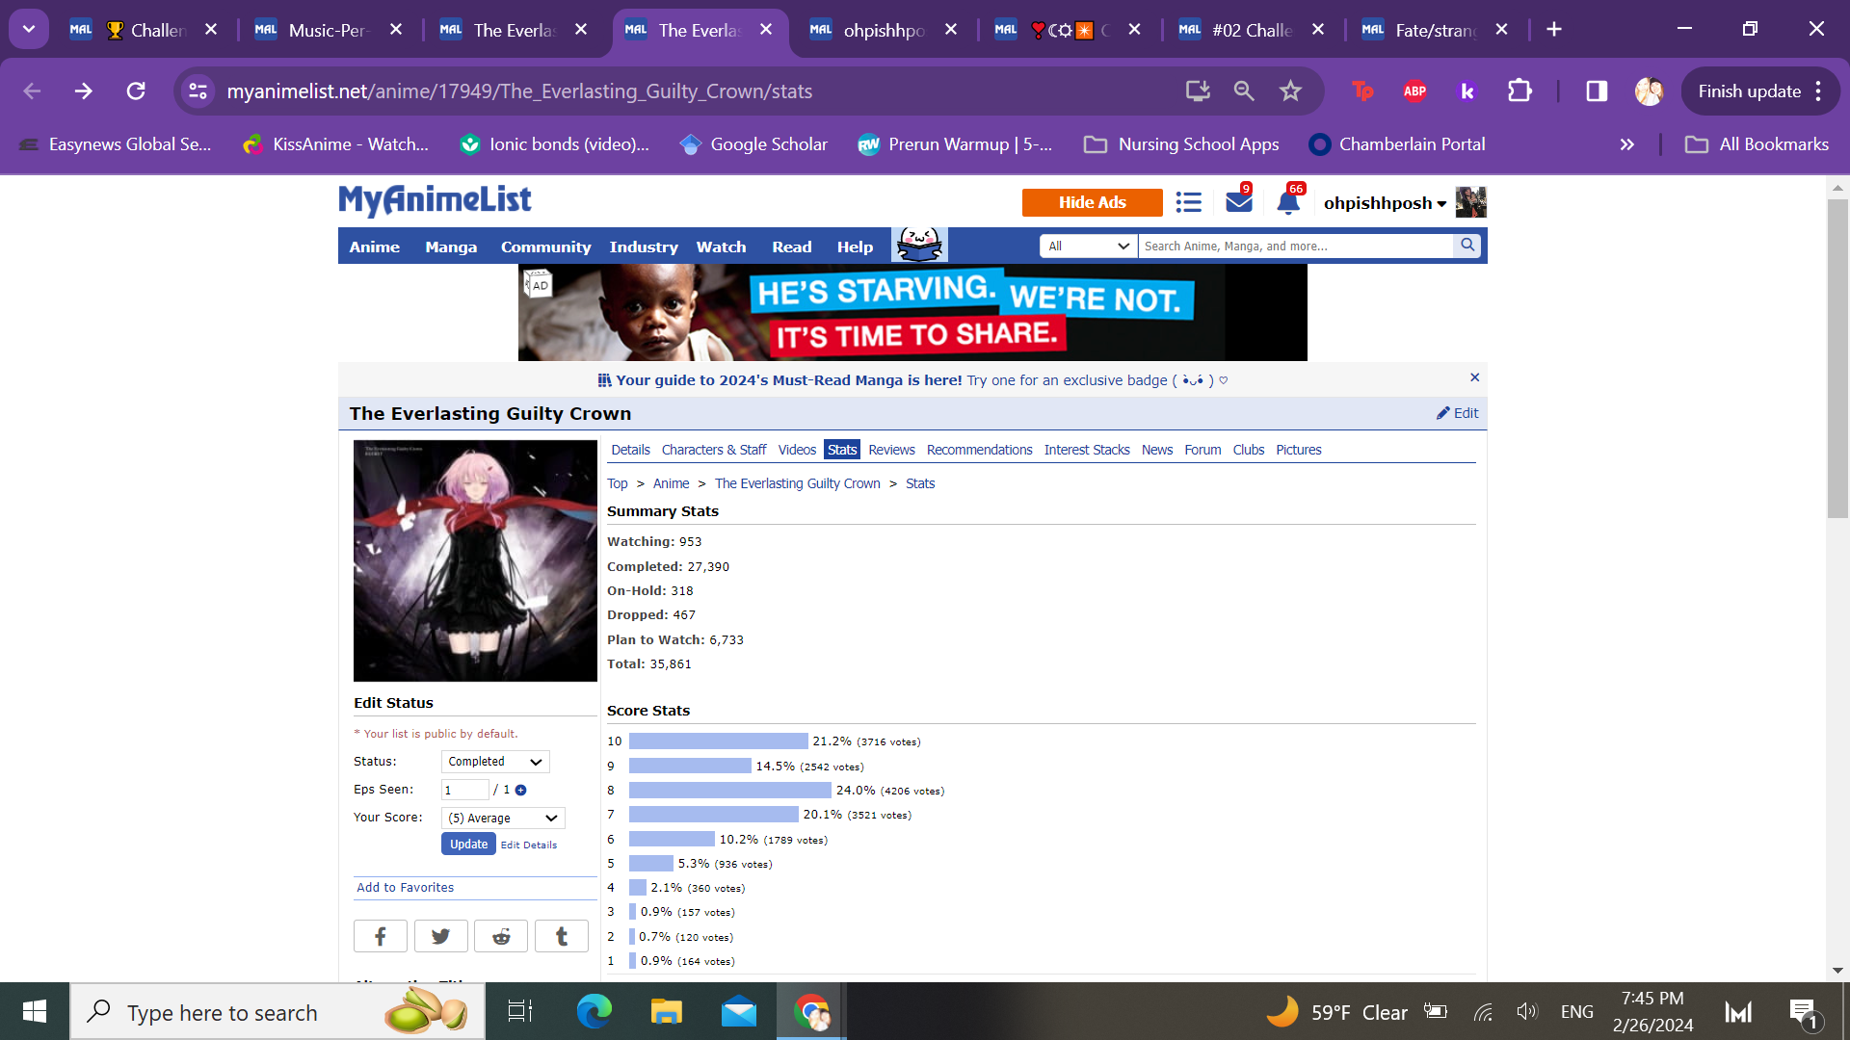Viewport: 1850px width, 1040px height.
Task: Expand the Status Completed dropdown
Action: tap(495, 762)
